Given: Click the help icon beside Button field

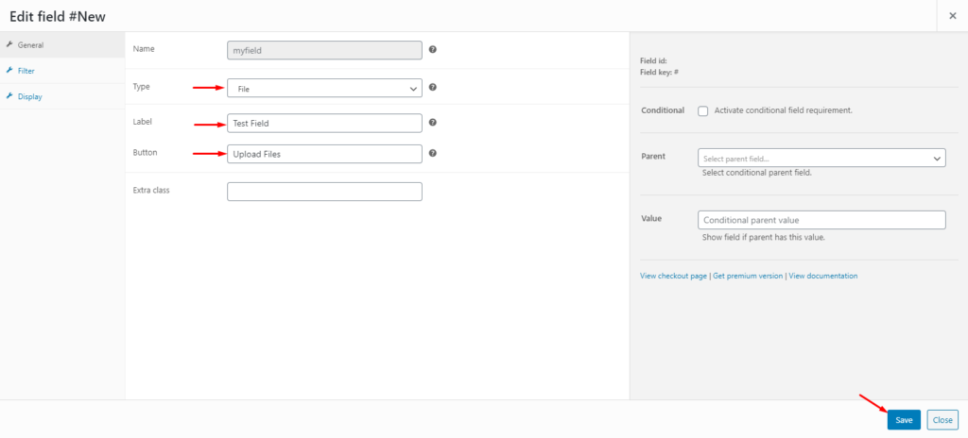Looking at the screenshot, I should (433, 153).
